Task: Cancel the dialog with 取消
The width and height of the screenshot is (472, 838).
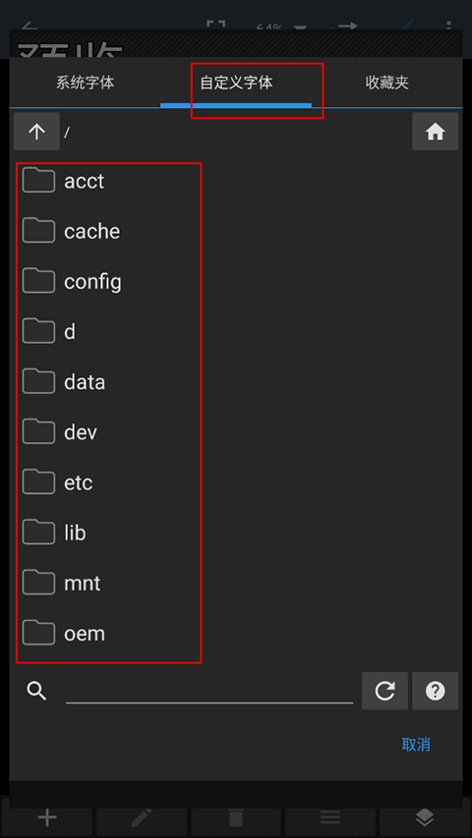Action: tap(416, 745)
